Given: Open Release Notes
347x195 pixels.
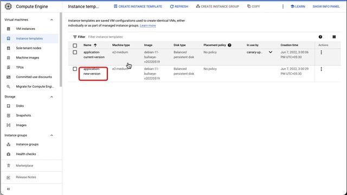Looking at the screenshot, I should tap(26, 177).
